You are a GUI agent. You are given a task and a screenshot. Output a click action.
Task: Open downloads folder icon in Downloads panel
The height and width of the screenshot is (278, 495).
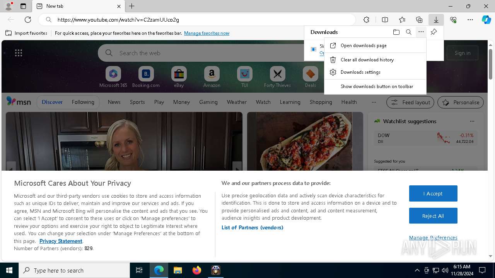click(396, 32)
